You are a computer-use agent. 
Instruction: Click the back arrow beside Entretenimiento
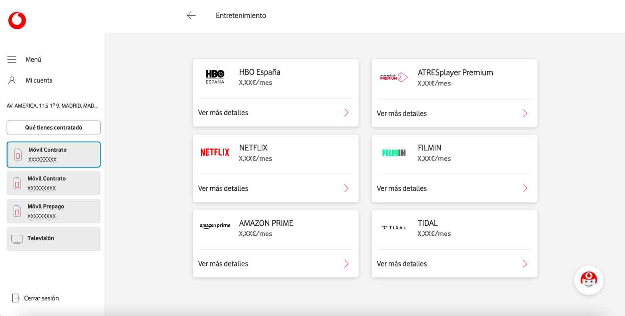click(x=191, y=15)
